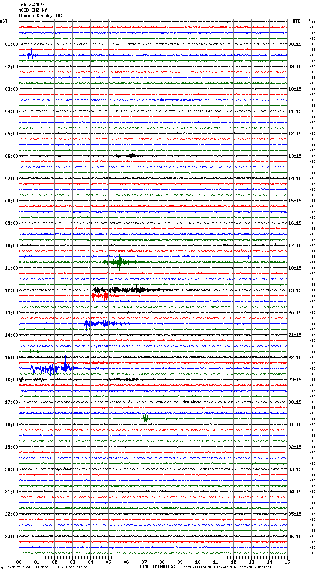Click the blue seismic burst below 01:00
Screen dimensions: 317x572
(32, 55)
